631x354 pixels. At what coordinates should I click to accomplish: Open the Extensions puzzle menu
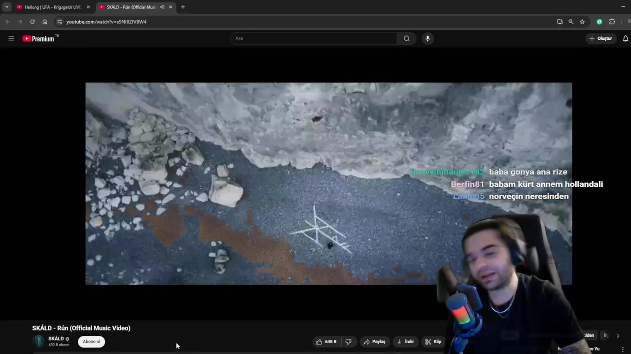612,22
